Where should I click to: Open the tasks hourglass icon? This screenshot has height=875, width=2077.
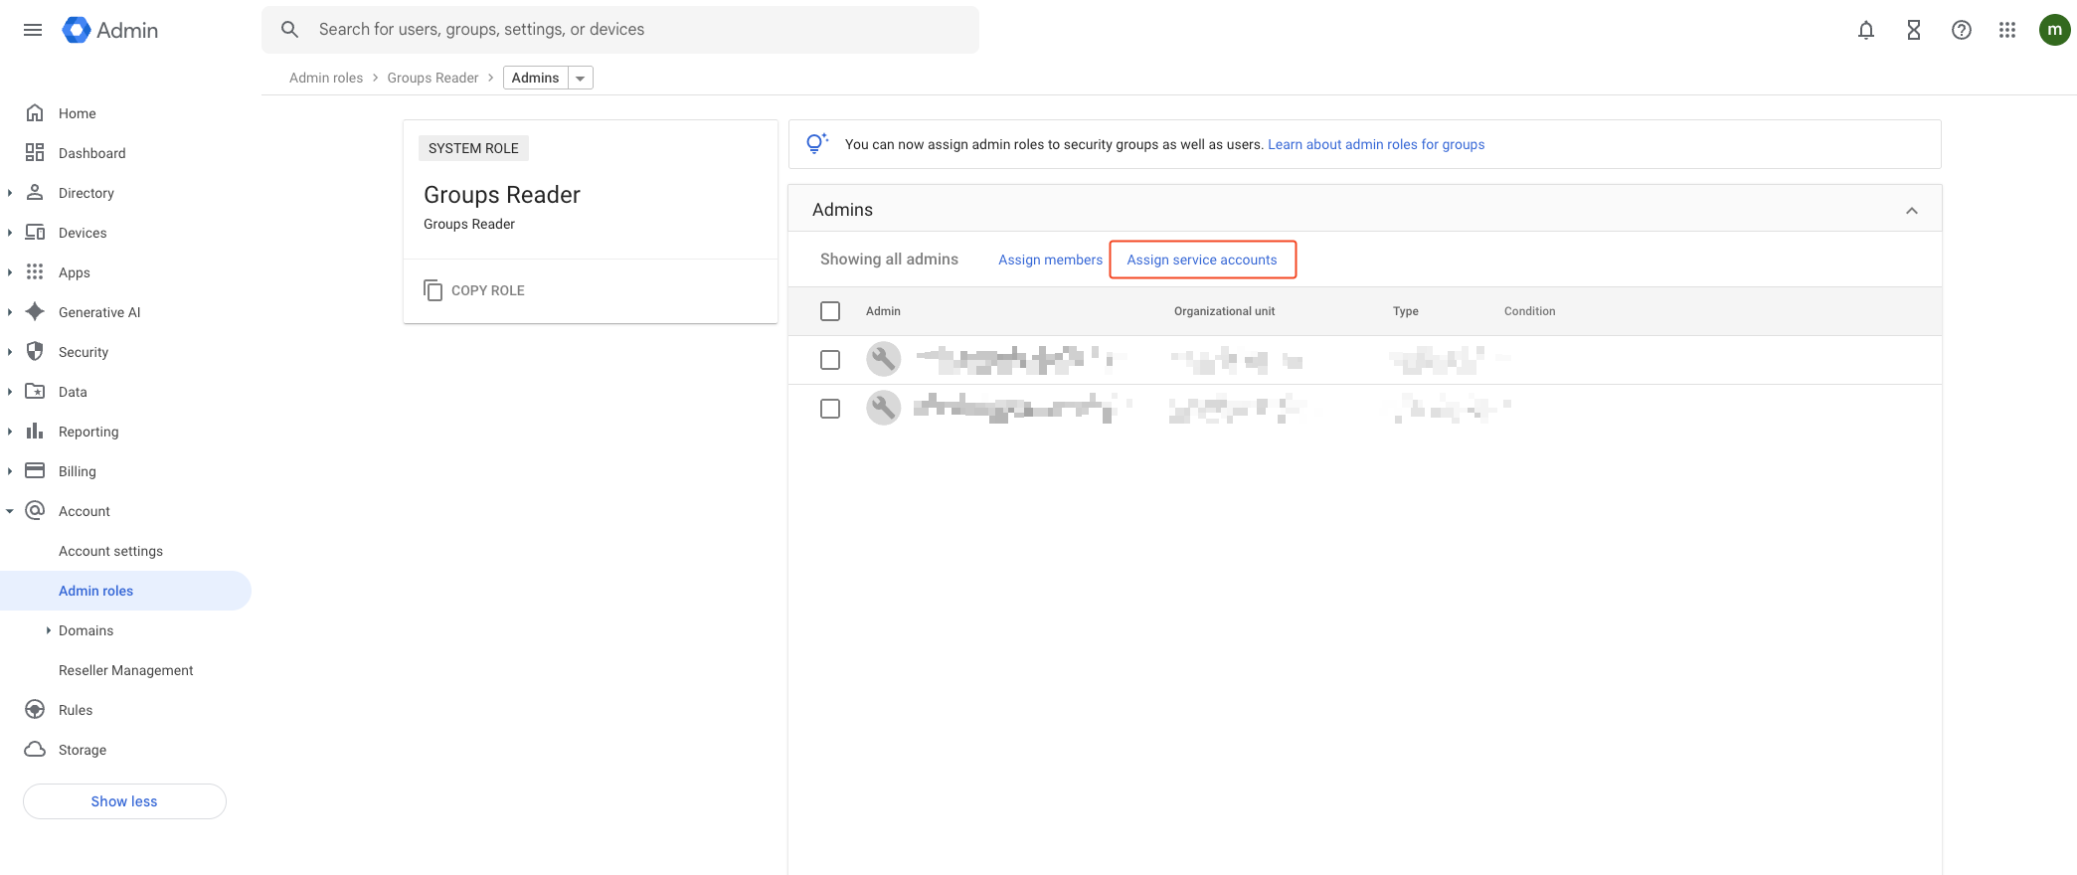coord(1913,30)
